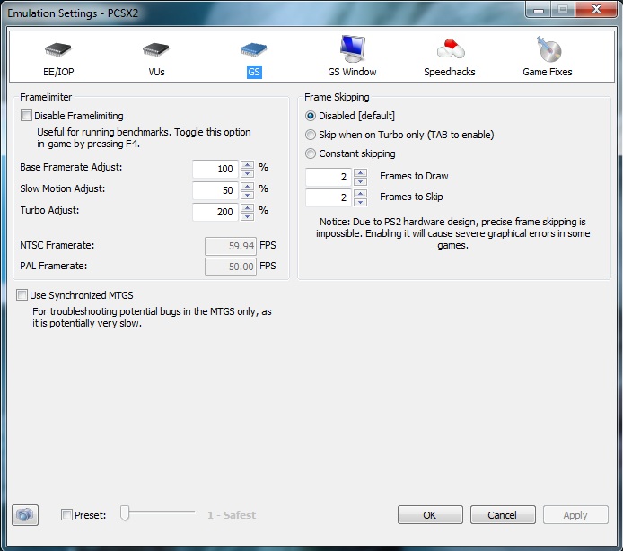Open the Game Fixes disc icon
This screenshot has height=551, width=623.
[x=547, y=48]
